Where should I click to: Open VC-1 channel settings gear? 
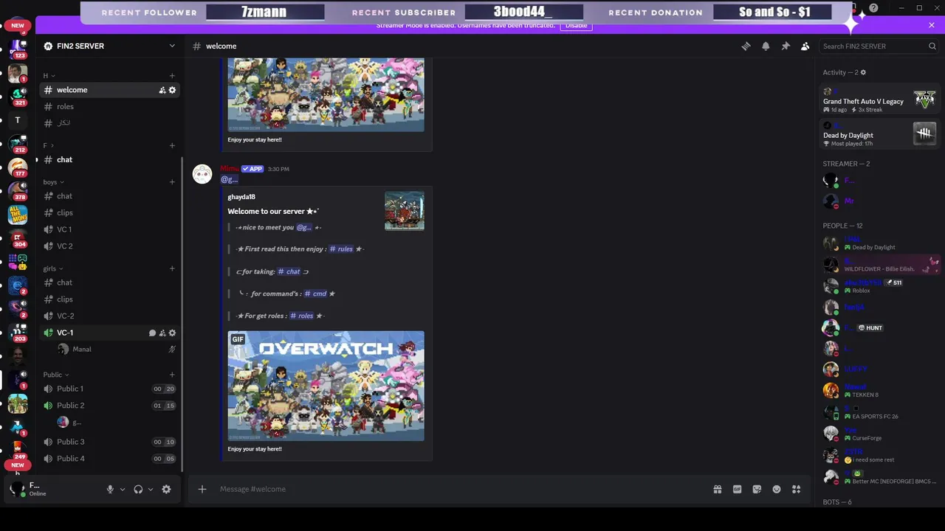click(173, 333)
